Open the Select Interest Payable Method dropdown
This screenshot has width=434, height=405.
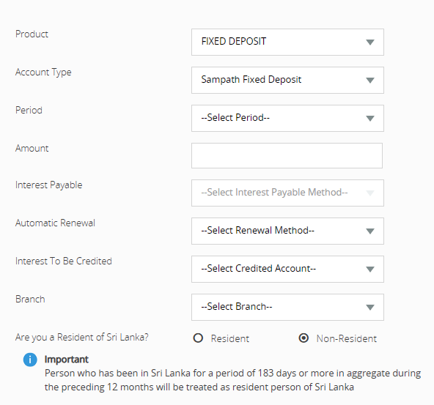pos(287,193)
